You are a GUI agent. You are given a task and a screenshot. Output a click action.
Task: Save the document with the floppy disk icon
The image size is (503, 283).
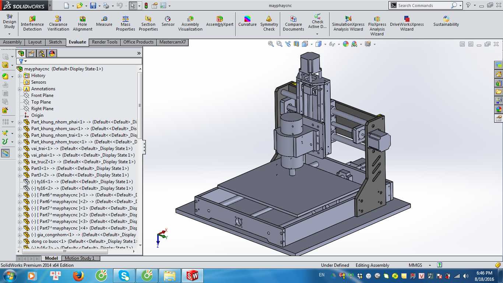click(93, 6)
